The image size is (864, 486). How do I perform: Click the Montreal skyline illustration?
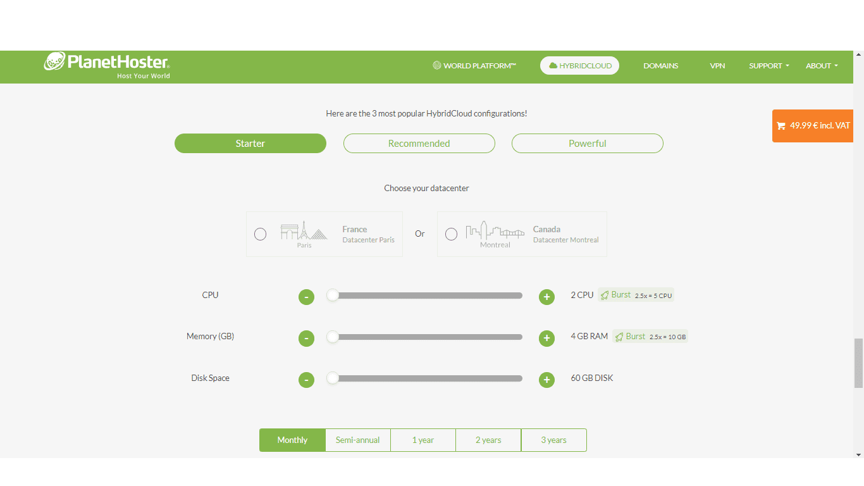click(x=495, y=234)
